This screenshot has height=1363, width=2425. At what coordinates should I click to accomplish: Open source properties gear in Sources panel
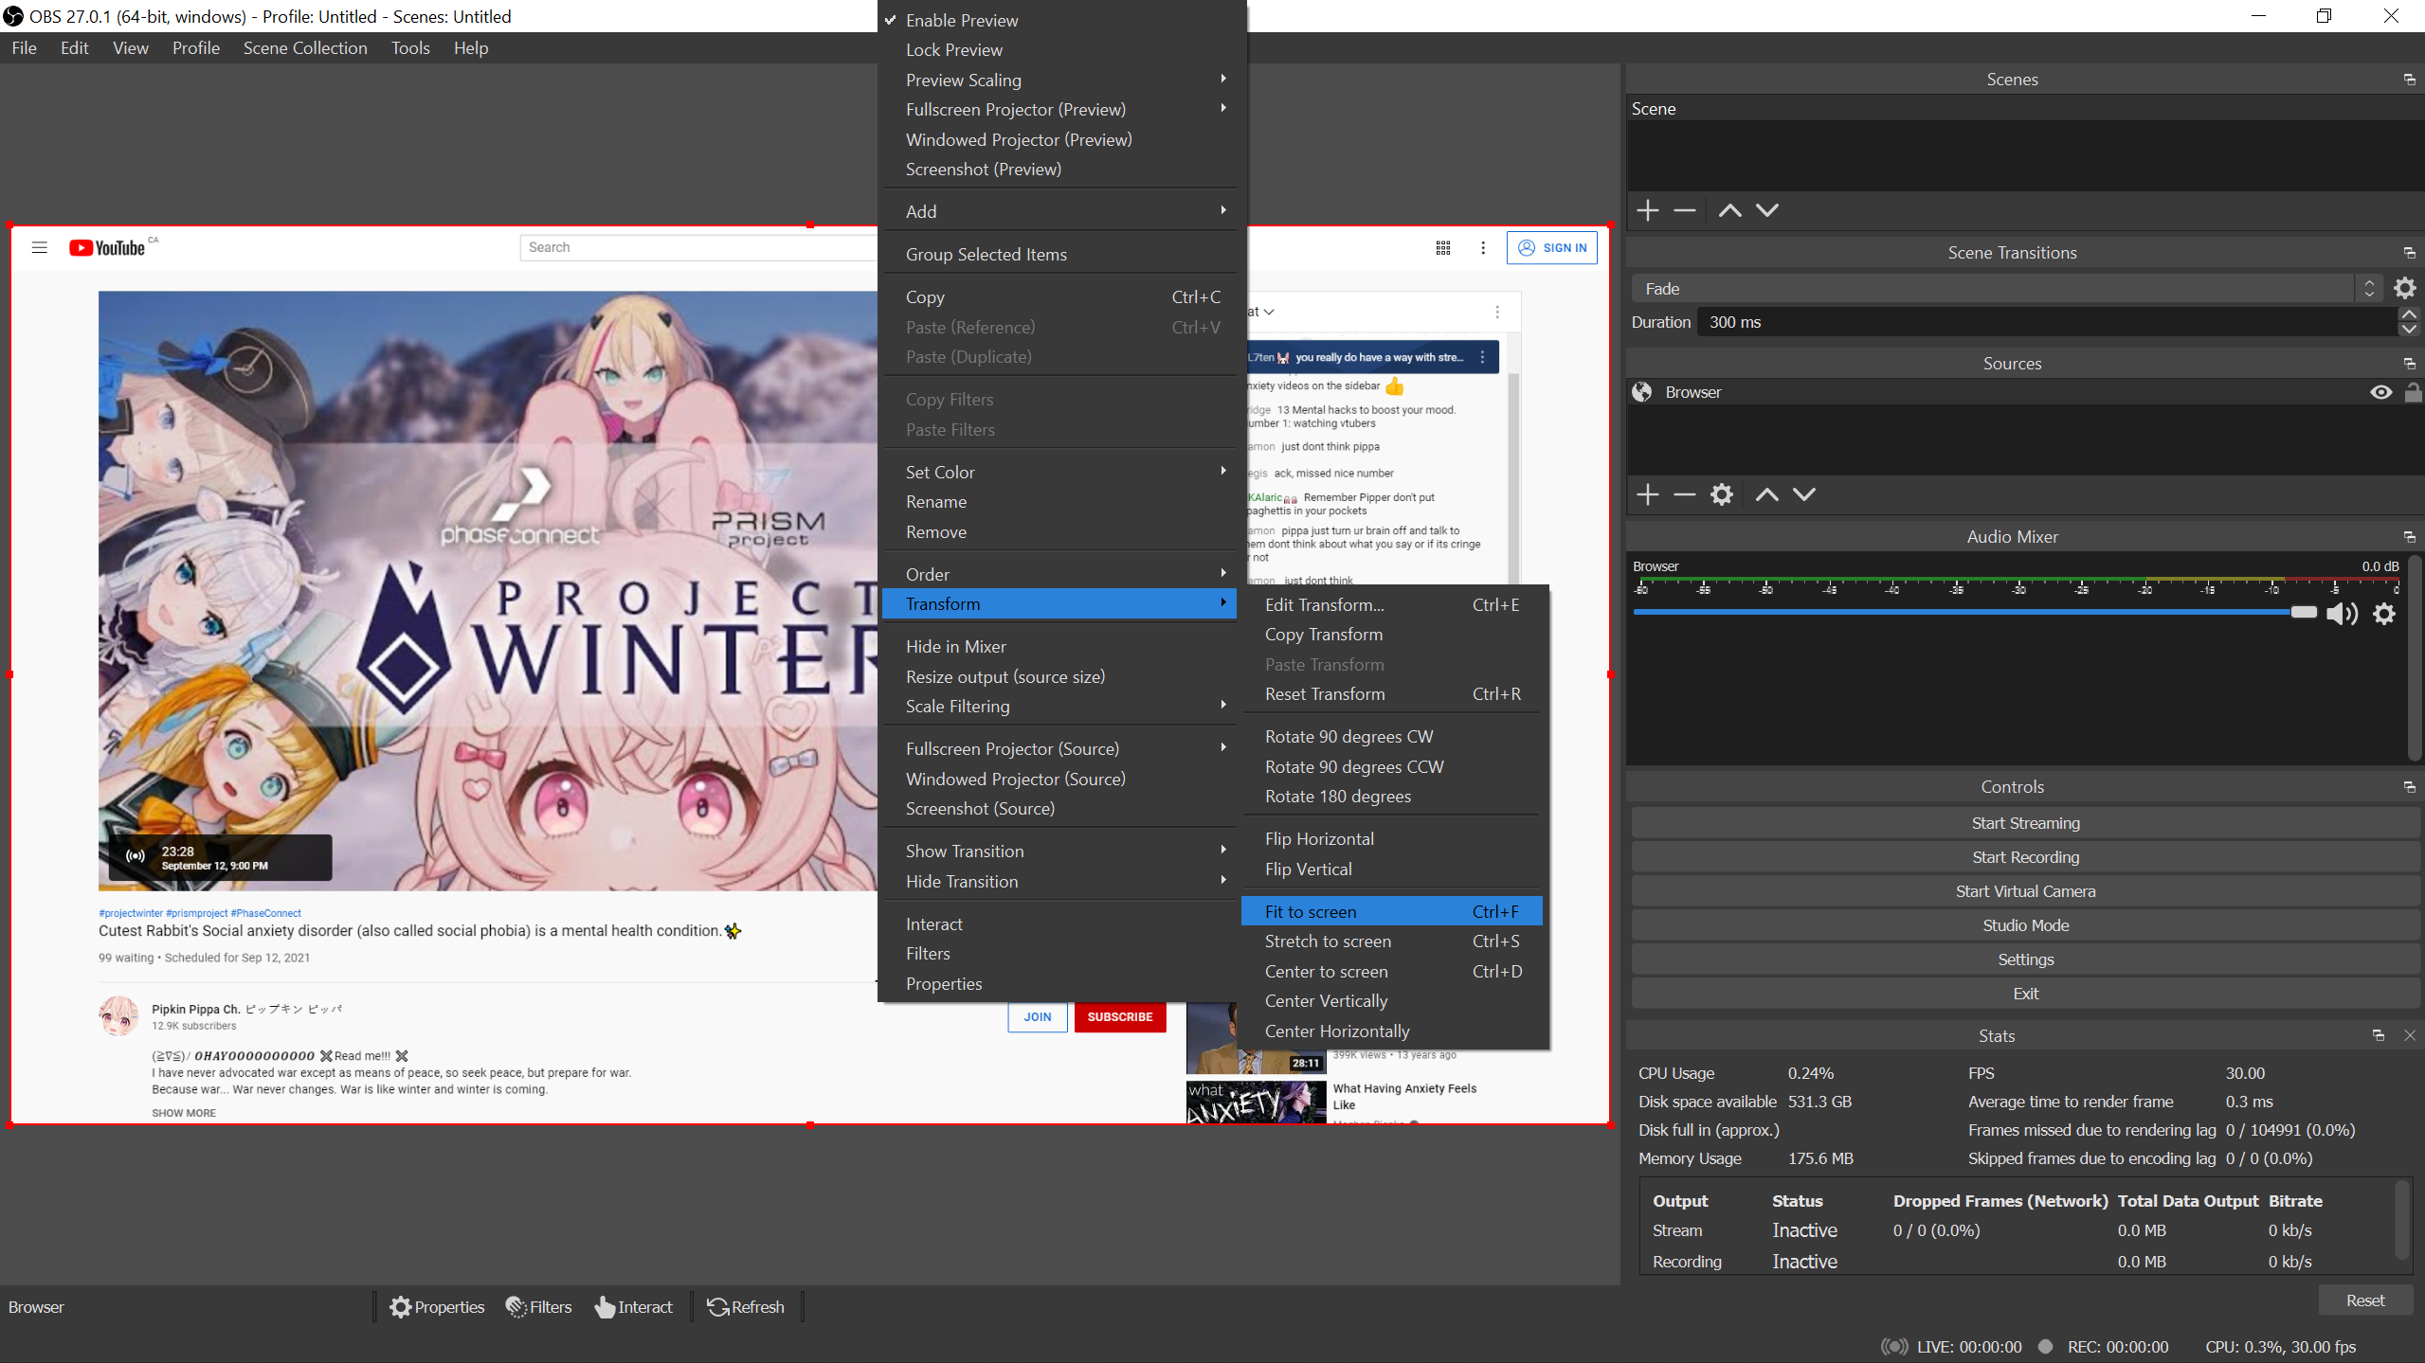[1721, 494]
